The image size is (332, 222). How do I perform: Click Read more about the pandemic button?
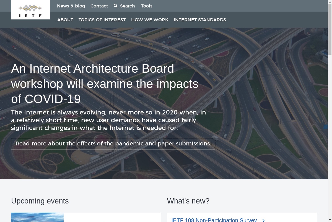coord(113,144)
